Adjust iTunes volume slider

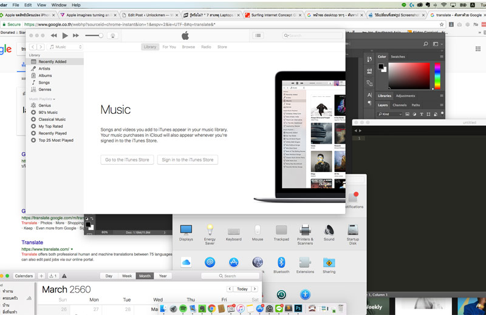click(94, 36)
